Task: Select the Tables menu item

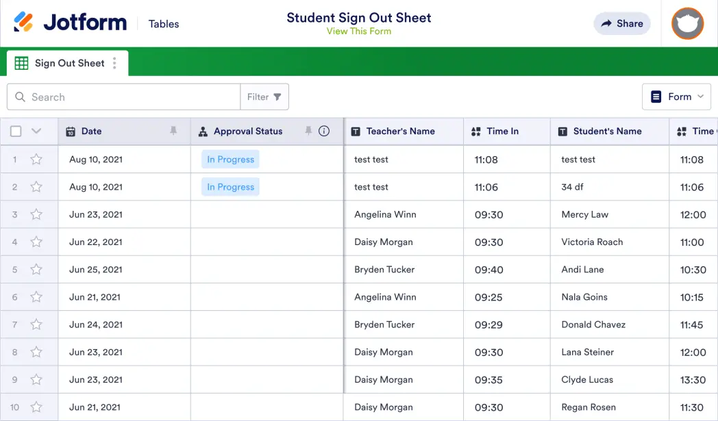Action: click(163, 23)
